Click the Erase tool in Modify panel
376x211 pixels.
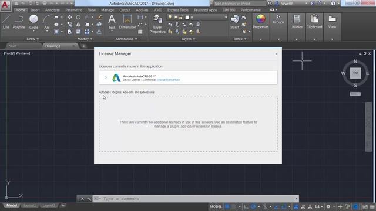coord(99,17)
